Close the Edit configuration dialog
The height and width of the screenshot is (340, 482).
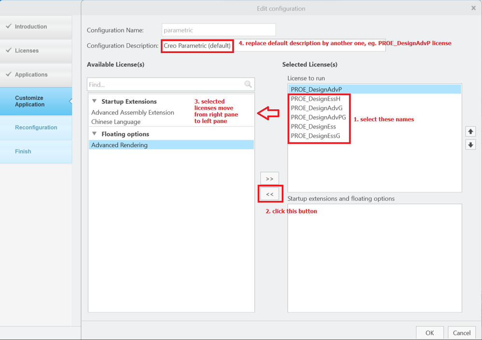[473, 8]
